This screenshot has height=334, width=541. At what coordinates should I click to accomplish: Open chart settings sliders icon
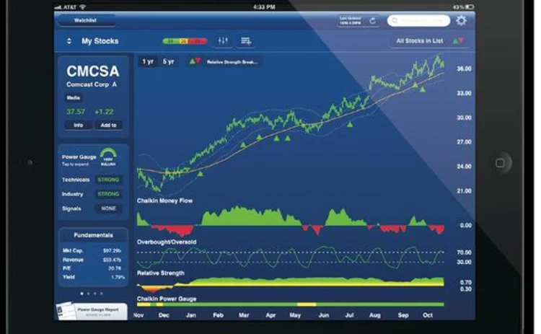tap(223, 41)
